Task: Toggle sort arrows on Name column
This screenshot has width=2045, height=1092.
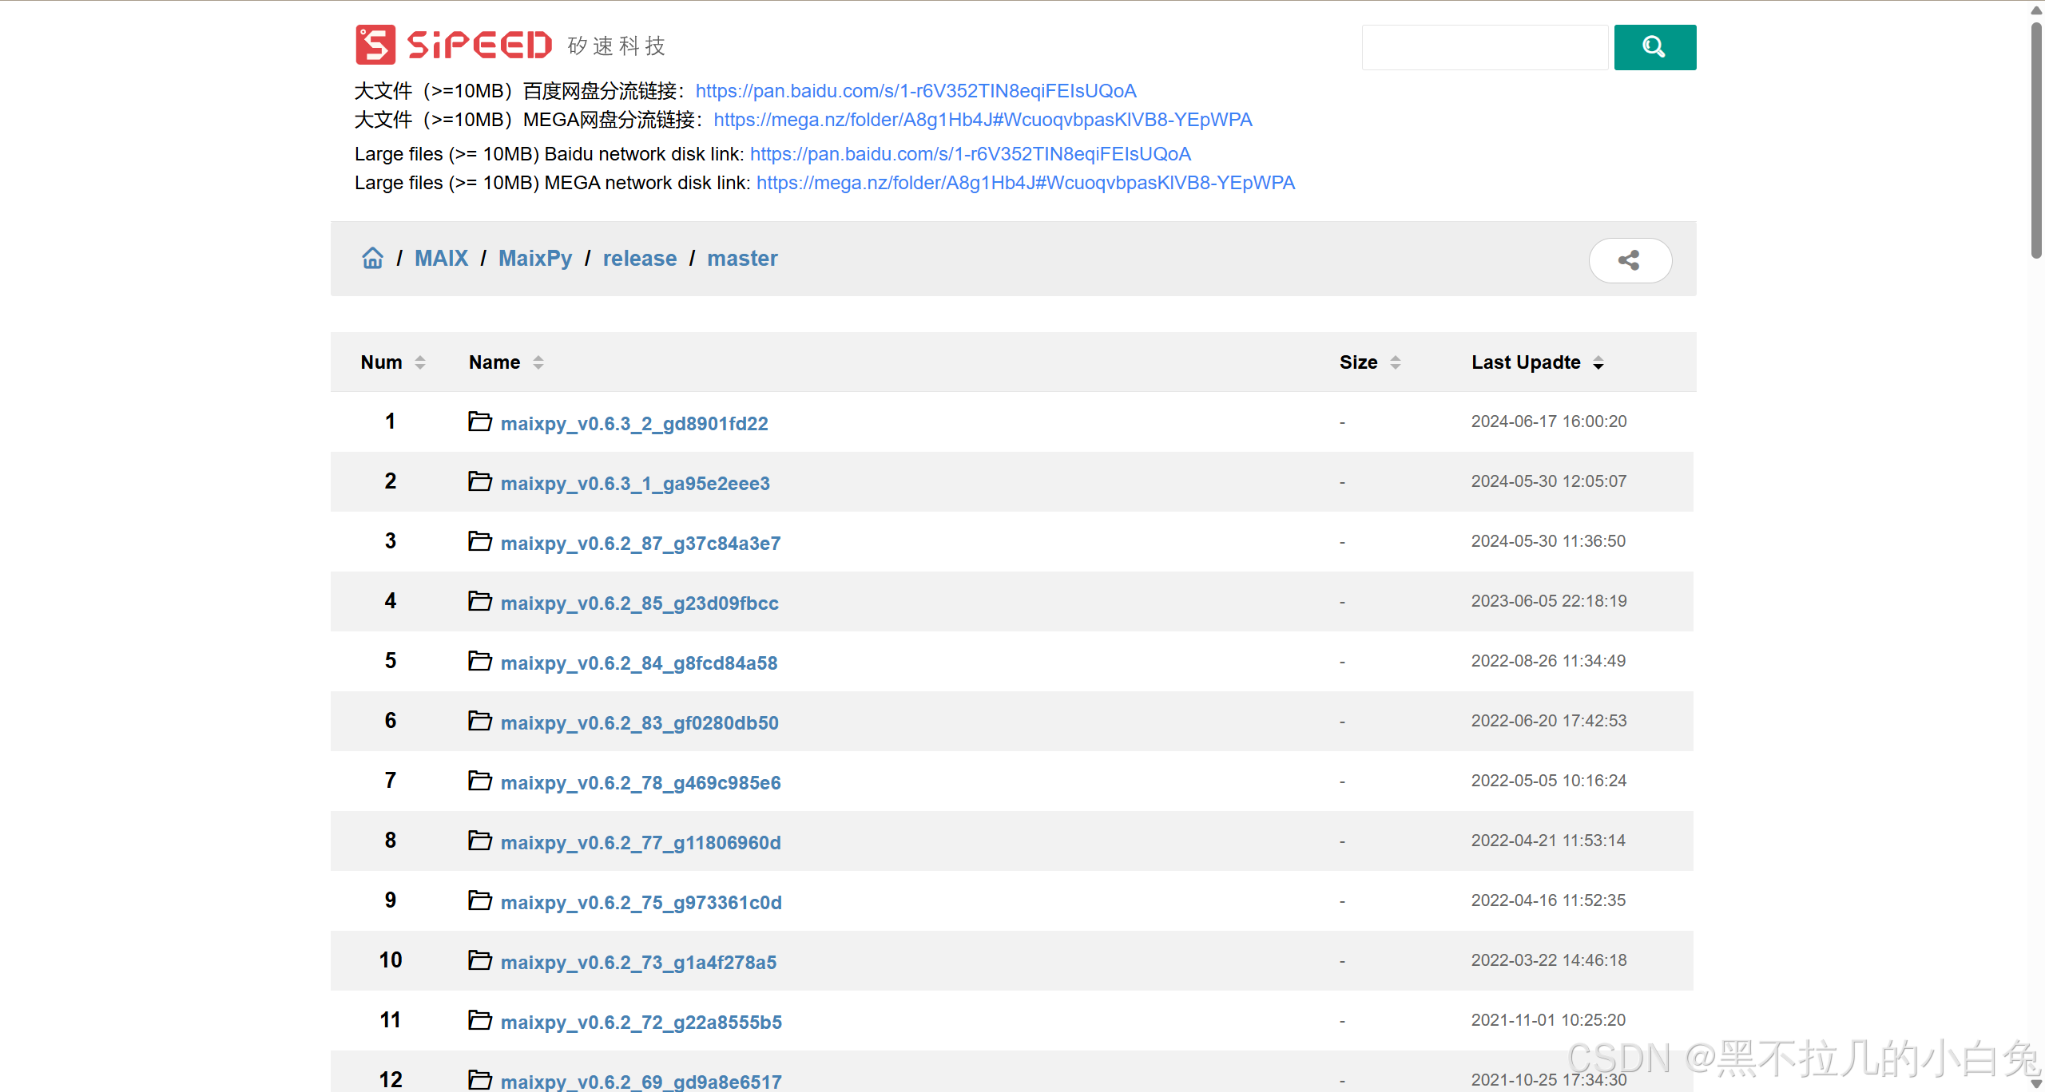Action: point(538,362)
